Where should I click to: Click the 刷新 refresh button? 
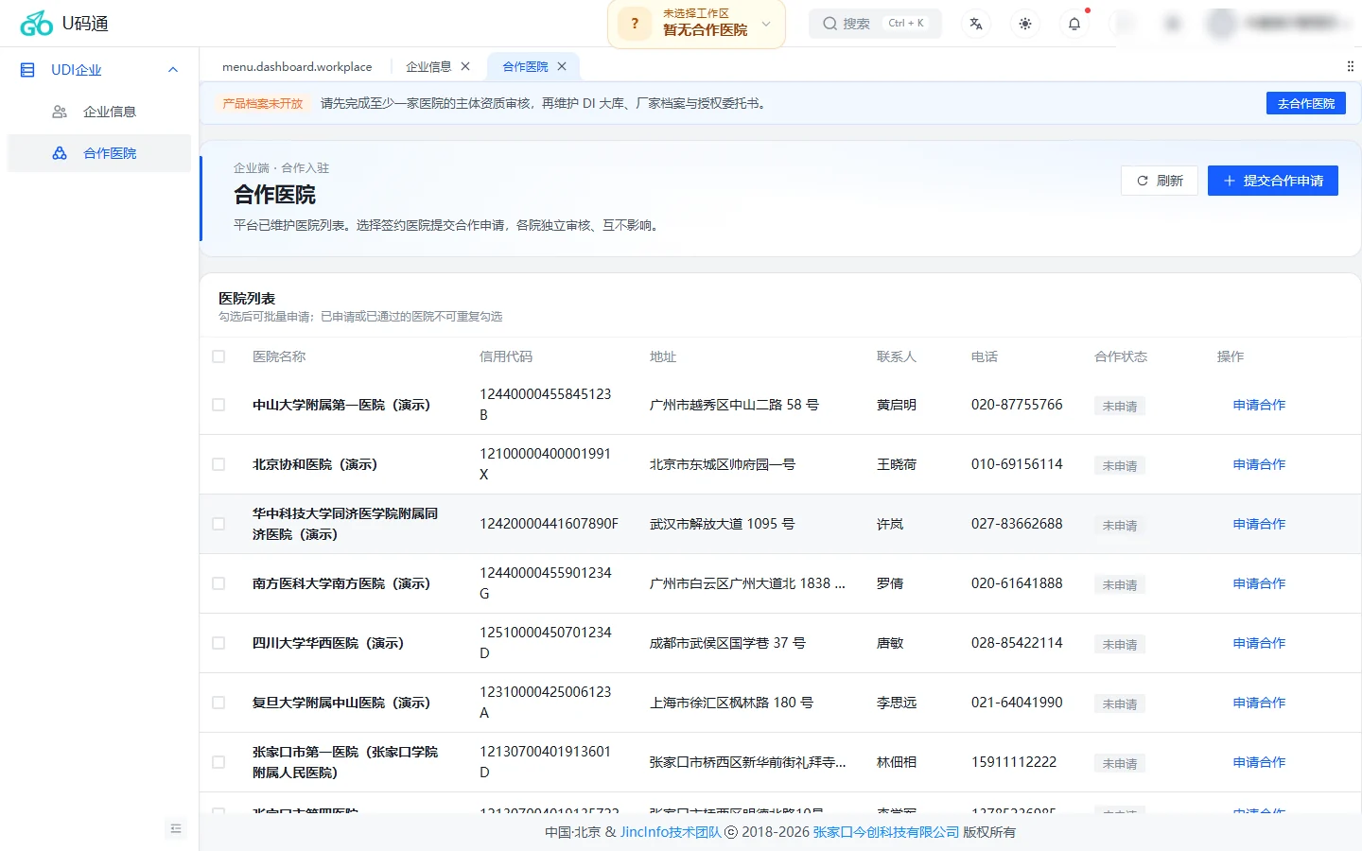[1160, 181]
